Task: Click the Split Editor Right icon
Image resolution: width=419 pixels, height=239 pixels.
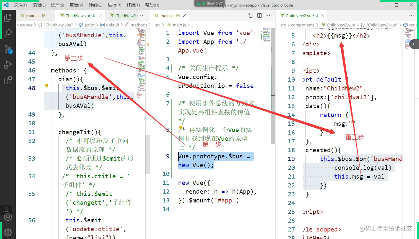Action: [x=259, y=16]
